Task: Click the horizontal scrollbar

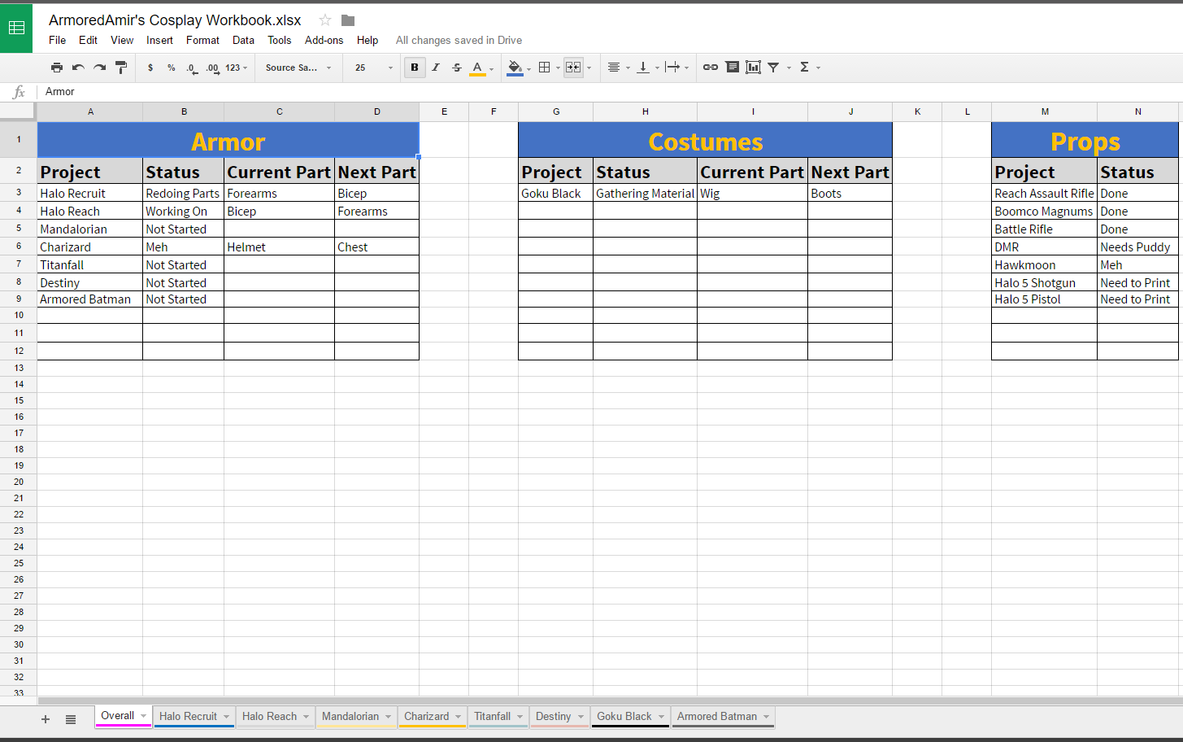Action: point(610,701)
